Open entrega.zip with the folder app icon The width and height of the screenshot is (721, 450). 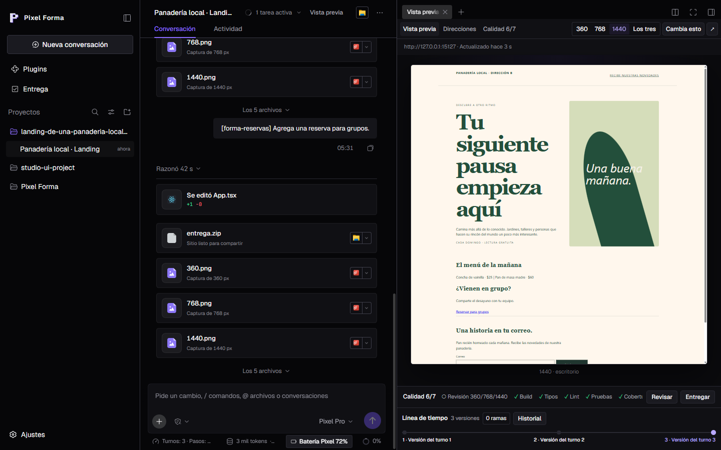point(356,238)
